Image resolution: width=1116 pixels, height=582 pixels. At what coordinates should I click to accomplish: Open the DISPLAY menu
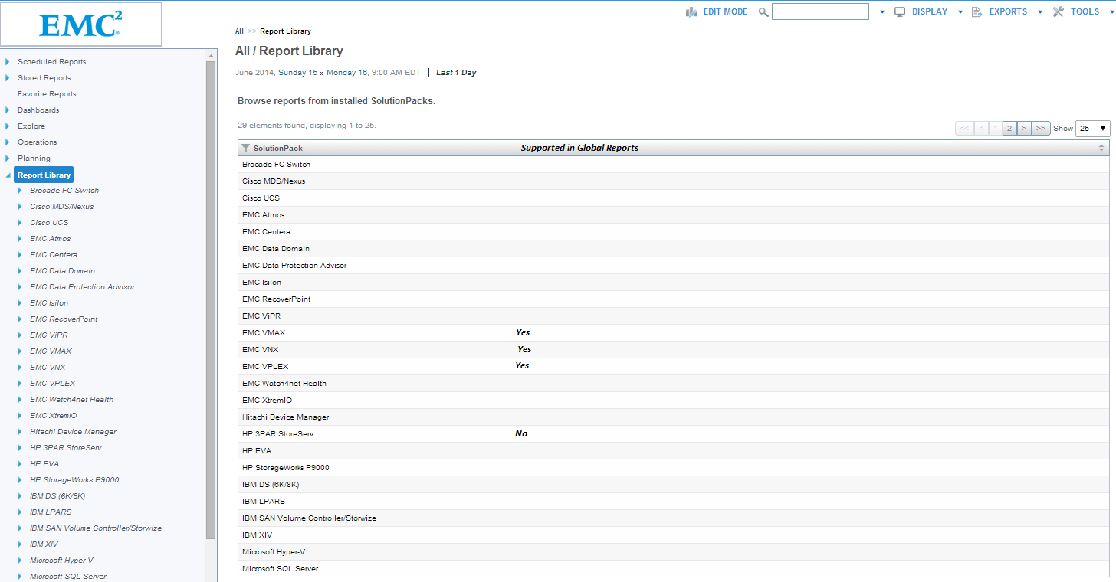coord(929,11)
